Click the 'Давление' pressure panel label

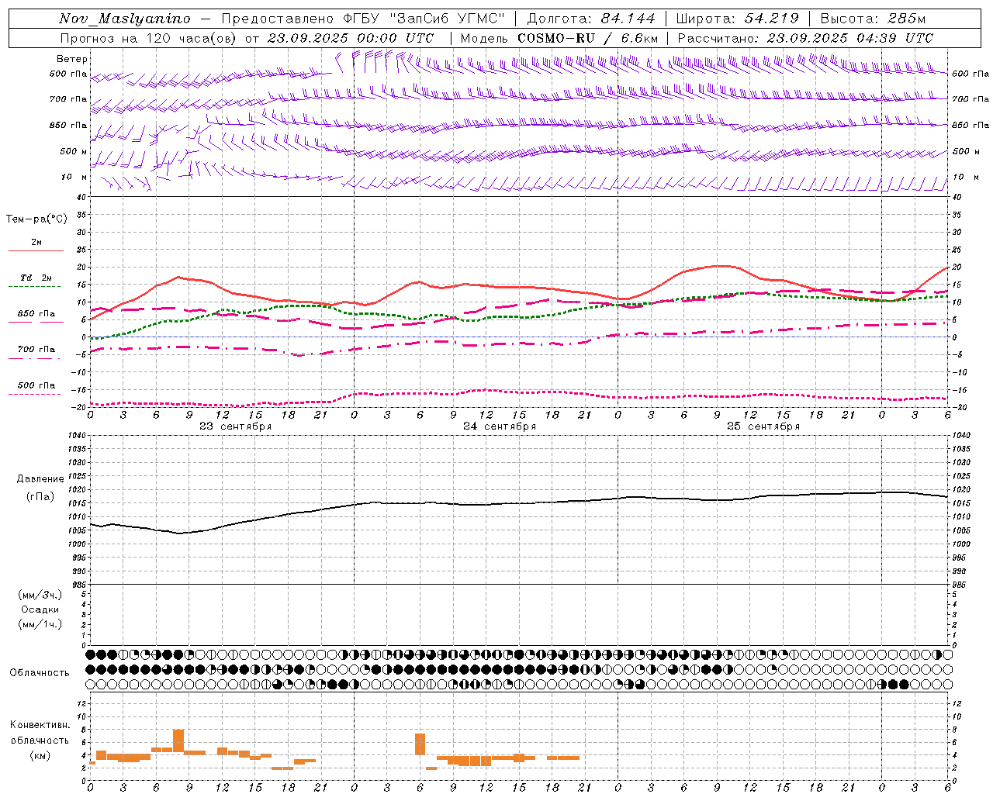click(40, 479)
